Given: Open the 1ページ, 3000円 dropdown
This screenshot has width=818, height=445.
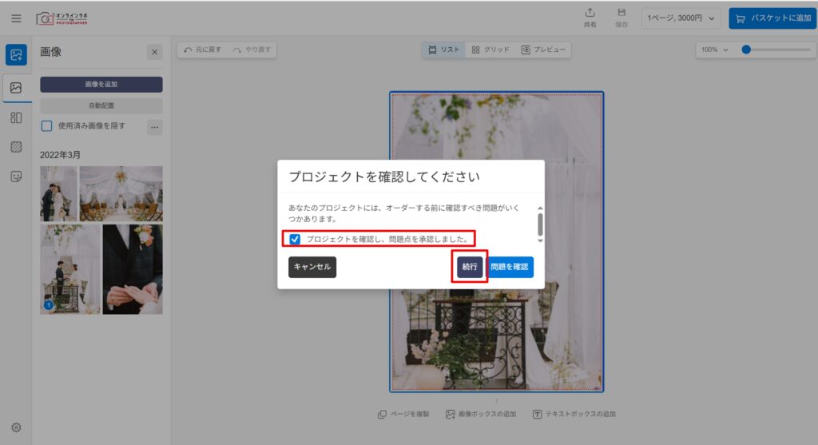Looking at the screenshot, I should 681,18.
